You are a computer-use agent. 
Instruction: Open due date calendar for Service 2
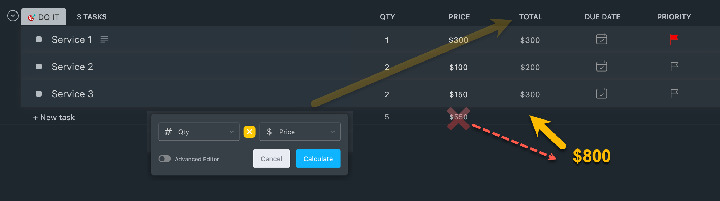[x=601, y=66]
